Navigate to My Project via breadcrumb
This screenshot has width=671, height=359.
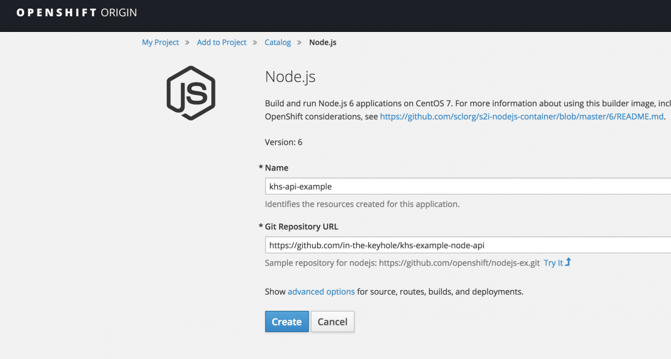pos(160,42)
